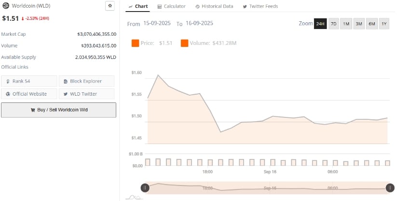Select the 3M zoom range

point(359,24)
